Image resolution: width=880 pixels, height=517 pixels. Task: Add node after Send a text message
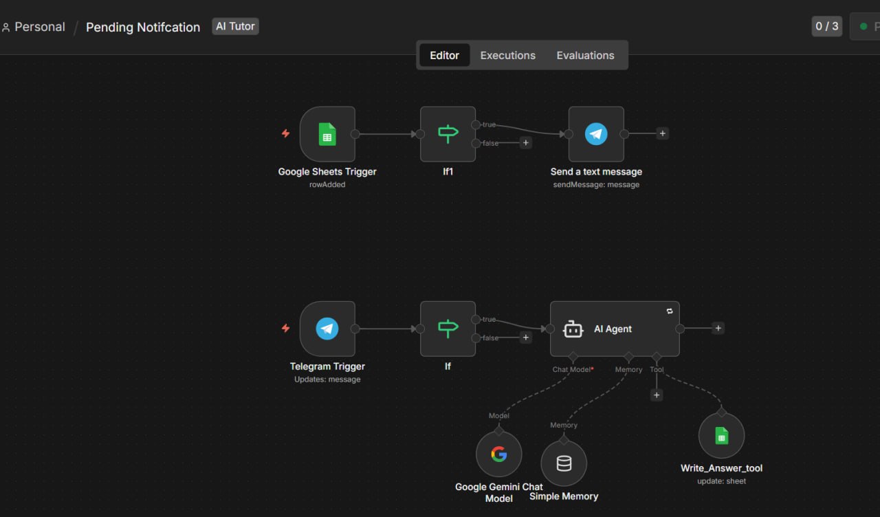662,133
